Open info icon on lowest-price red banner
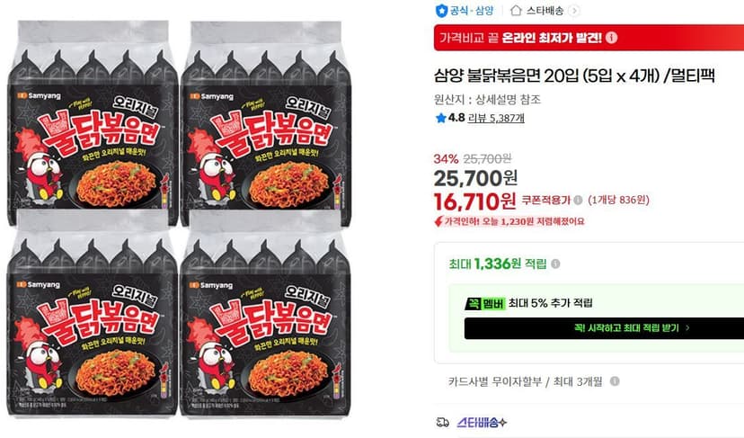 (x=612, y=37)
